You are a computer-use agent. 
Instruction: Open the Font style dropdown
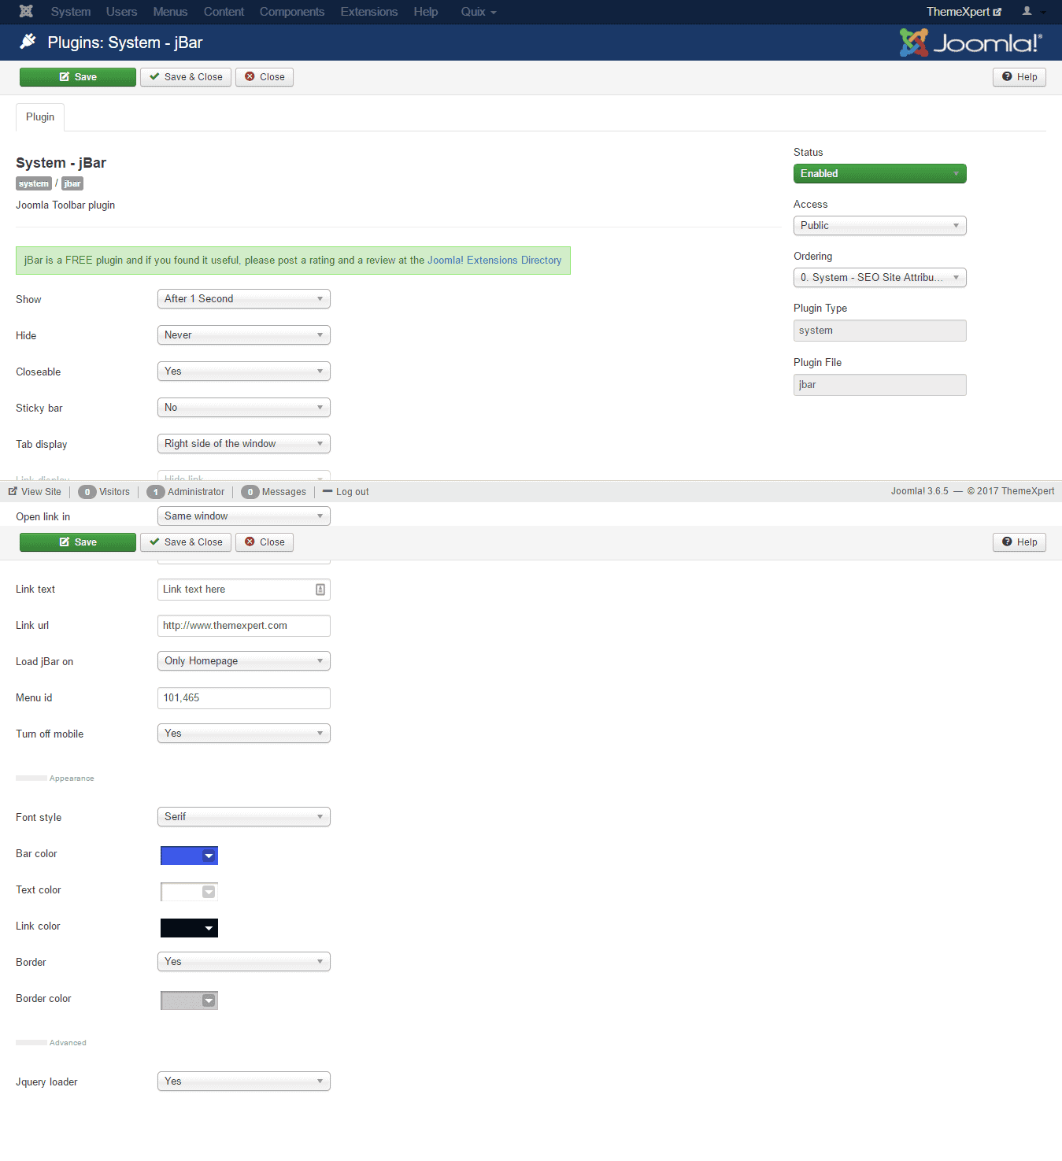[x=243, y=817]
